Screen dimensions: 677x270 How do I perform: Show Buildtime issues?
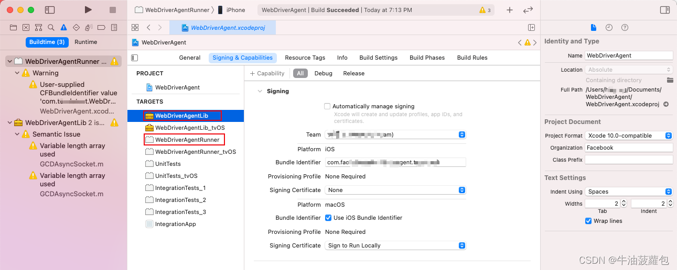(47, 42)
